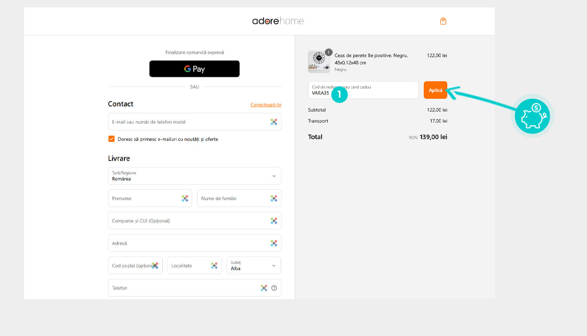This screenshot has width=587, height=336.
Task: Click the adorehome logo
Action: [278, 21]
